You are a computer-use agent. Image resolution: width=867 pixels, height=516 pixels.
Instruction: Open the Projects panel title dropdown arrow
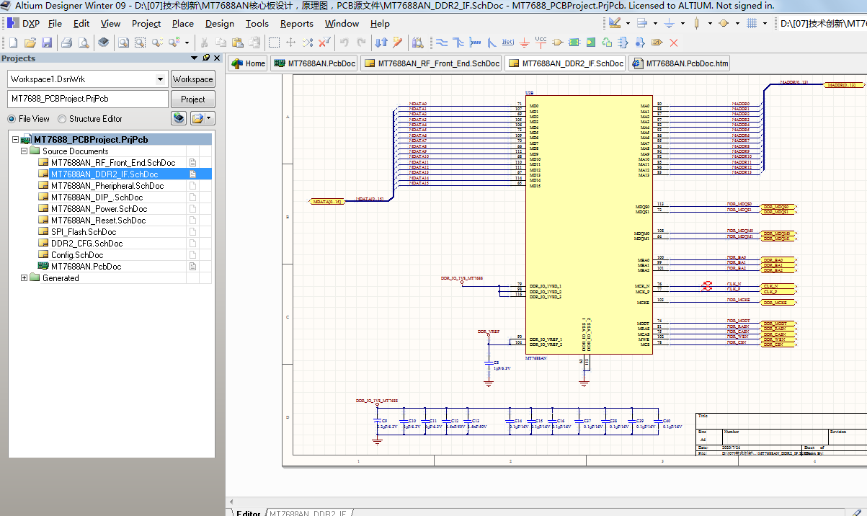194,58
